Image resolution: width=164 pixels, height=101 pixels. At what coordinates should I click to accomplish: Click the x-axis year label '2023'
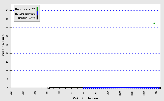pyautogui.click(x=156, y=93)
